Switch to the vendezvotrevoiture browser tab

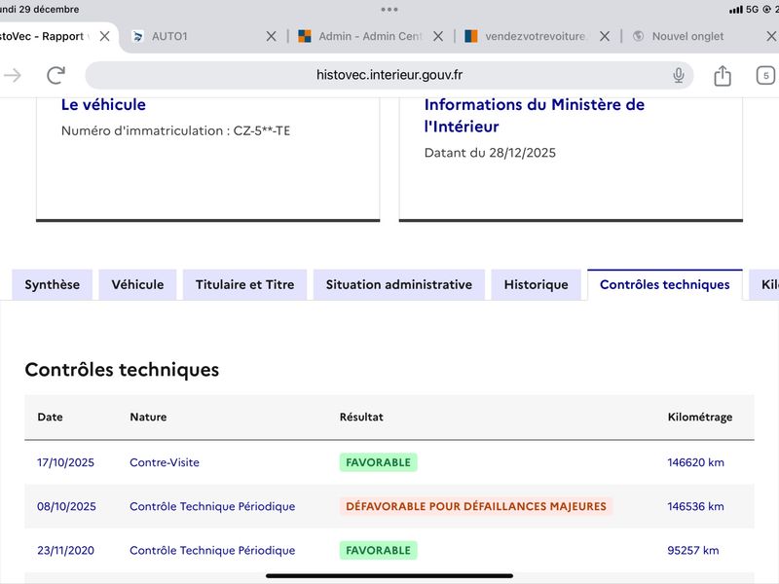coord(531,36)
